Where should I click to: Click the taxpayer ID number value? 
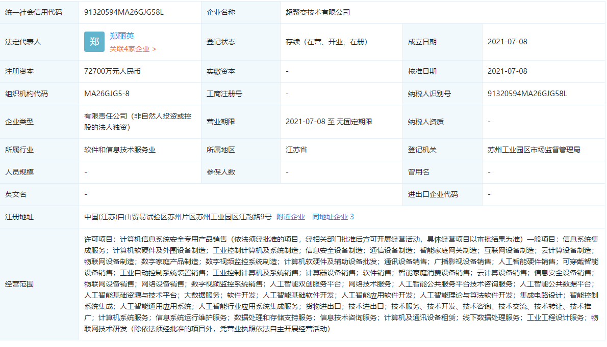[x=527, y=94]
